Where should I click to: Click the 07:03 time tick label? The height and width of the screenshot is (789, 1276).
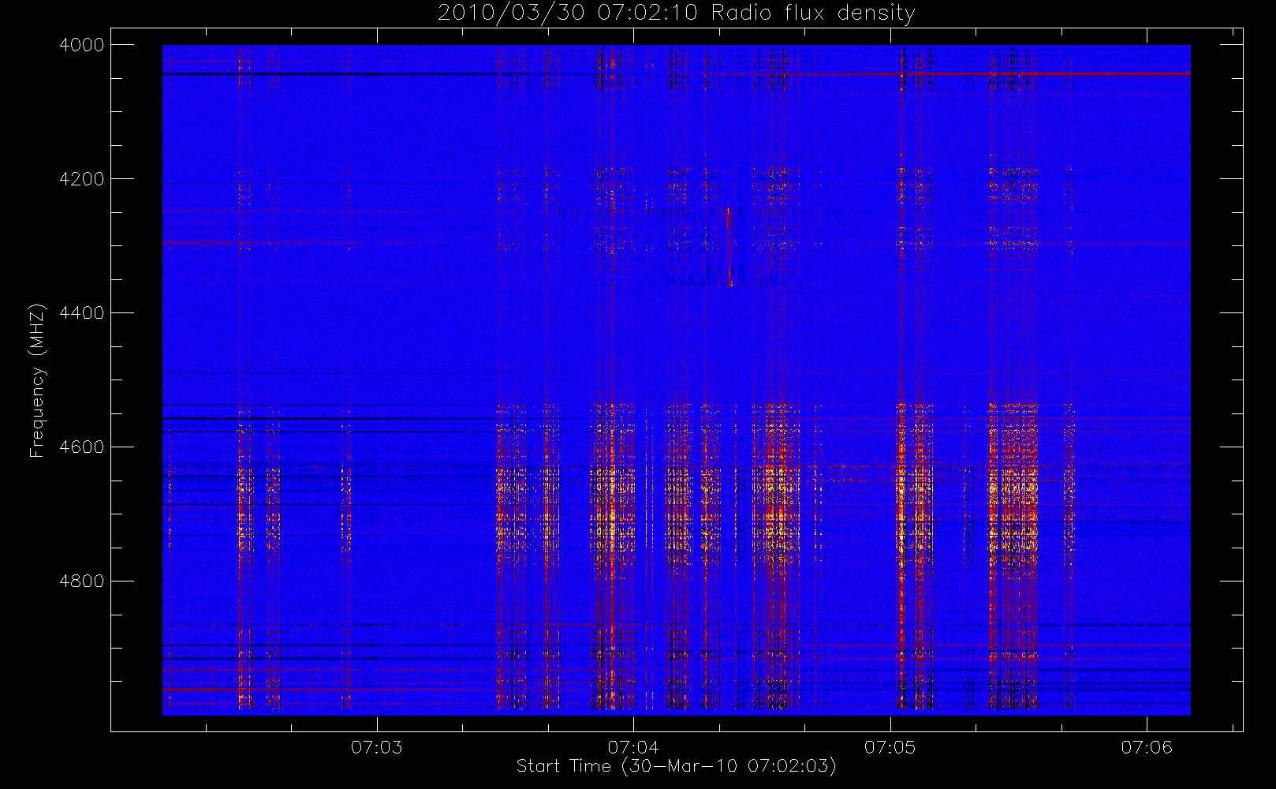pyautogui.click(x=377, y=746)
